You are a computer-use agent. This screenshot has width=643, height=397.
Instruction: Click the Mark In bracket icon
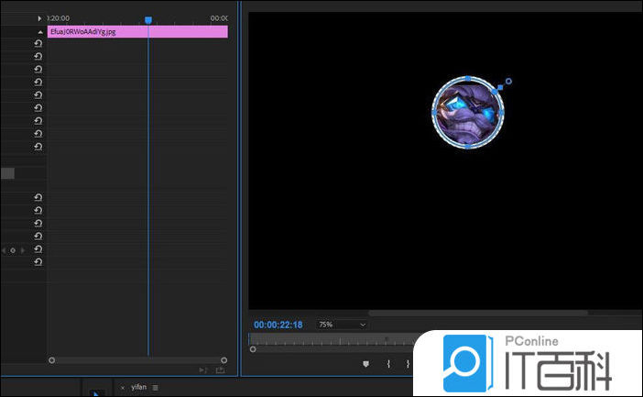(x=388, y=364)
